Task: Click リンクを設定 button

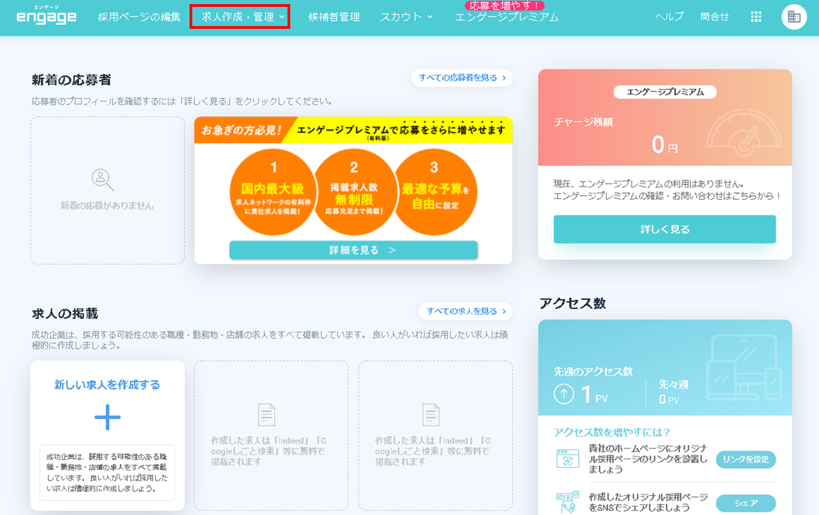Action: click(746, 459)
